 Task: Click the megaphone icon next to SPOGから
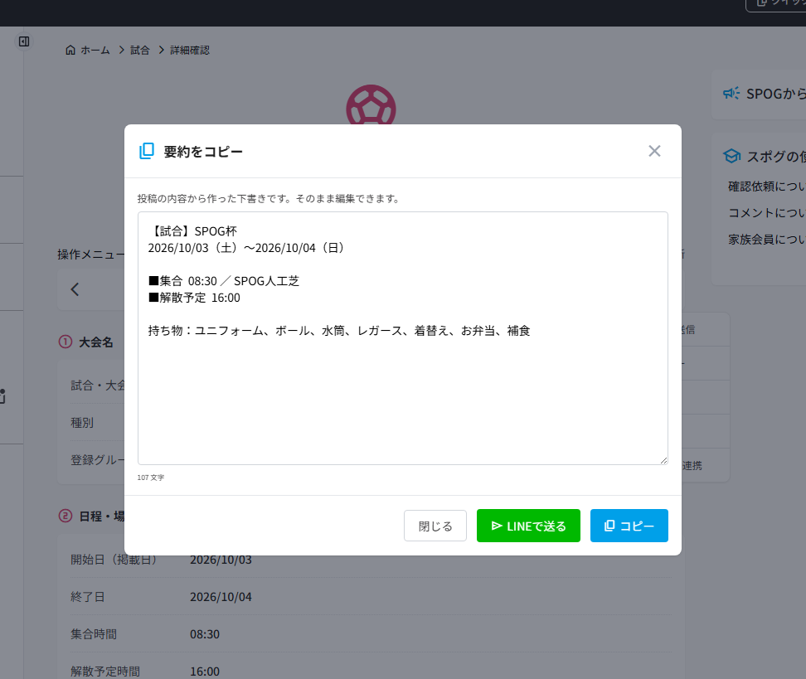731,93
